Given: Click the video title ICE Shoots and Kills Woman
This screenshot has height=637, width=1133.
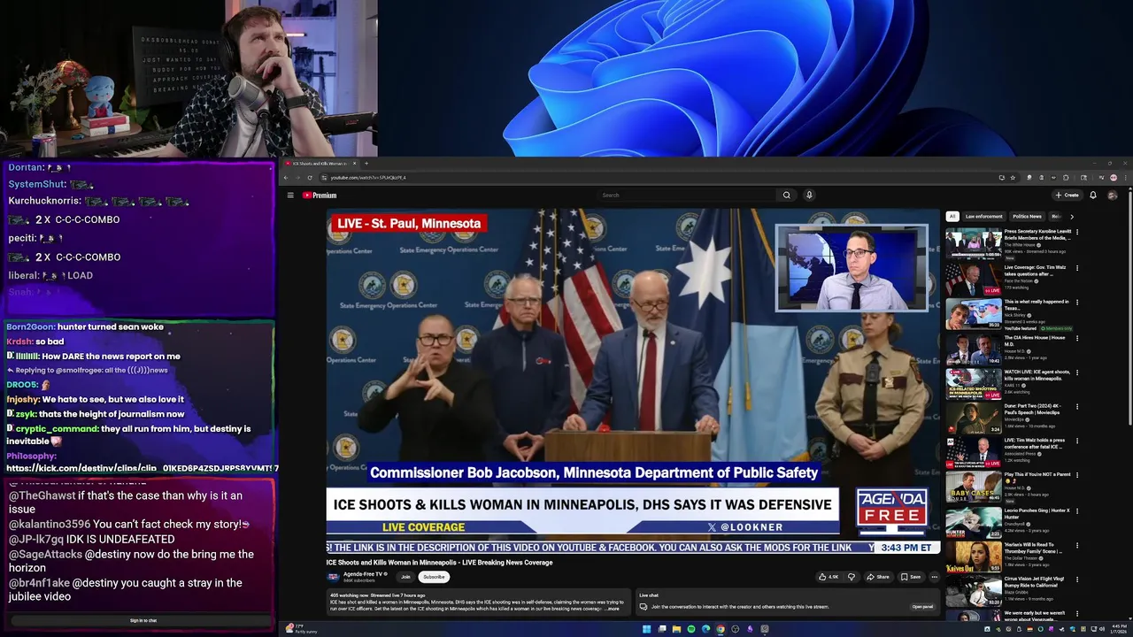Looking at the screenshot, I should click(x=439, y=563).
